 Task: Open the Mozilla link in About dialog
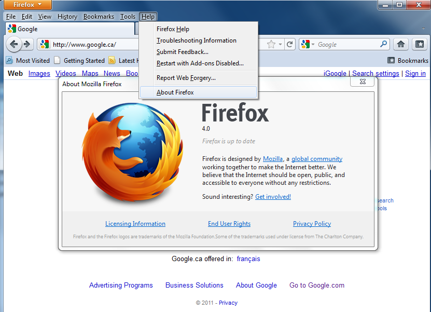[273, 159]
